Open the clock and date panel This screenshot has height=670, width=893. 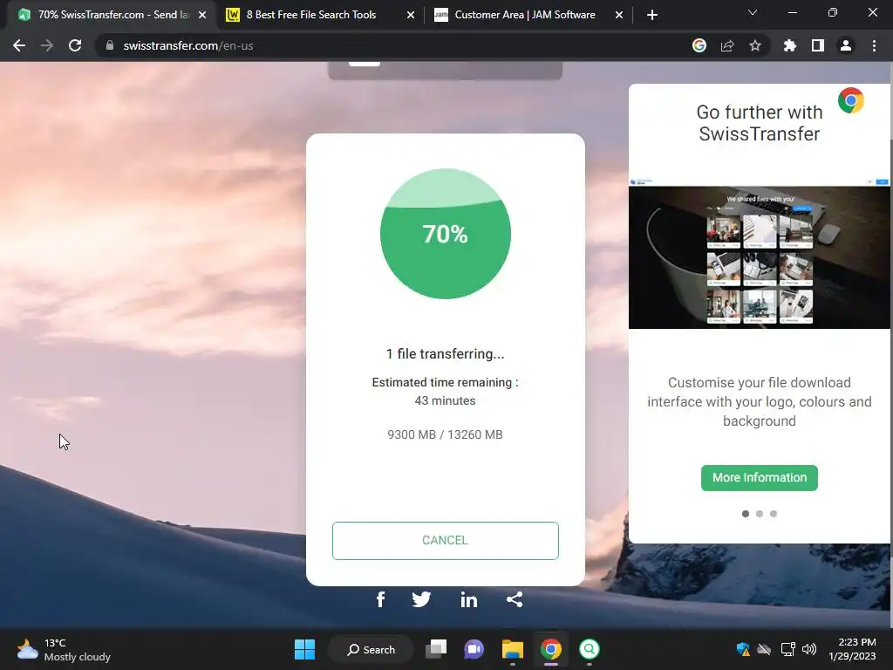pyautogui.click(x=852, y=649)
